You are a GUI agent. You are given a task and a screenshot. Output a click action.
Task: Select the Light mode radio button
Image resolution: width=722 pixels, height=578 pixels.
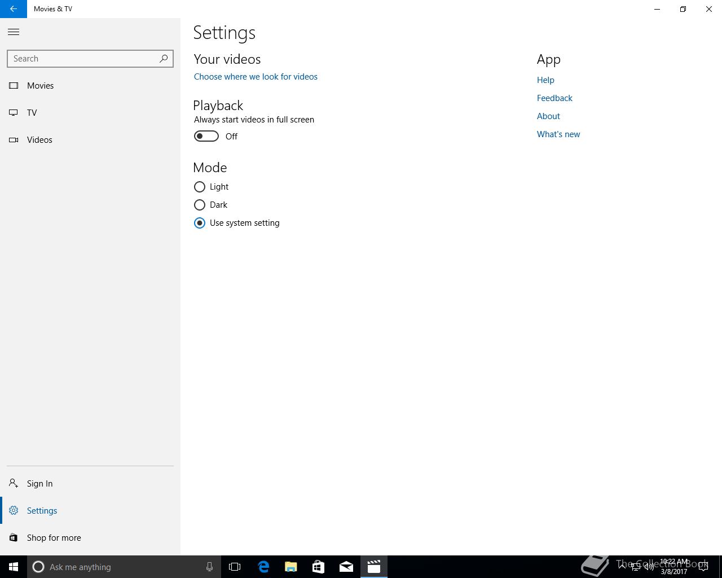click(x=200, y=187)
